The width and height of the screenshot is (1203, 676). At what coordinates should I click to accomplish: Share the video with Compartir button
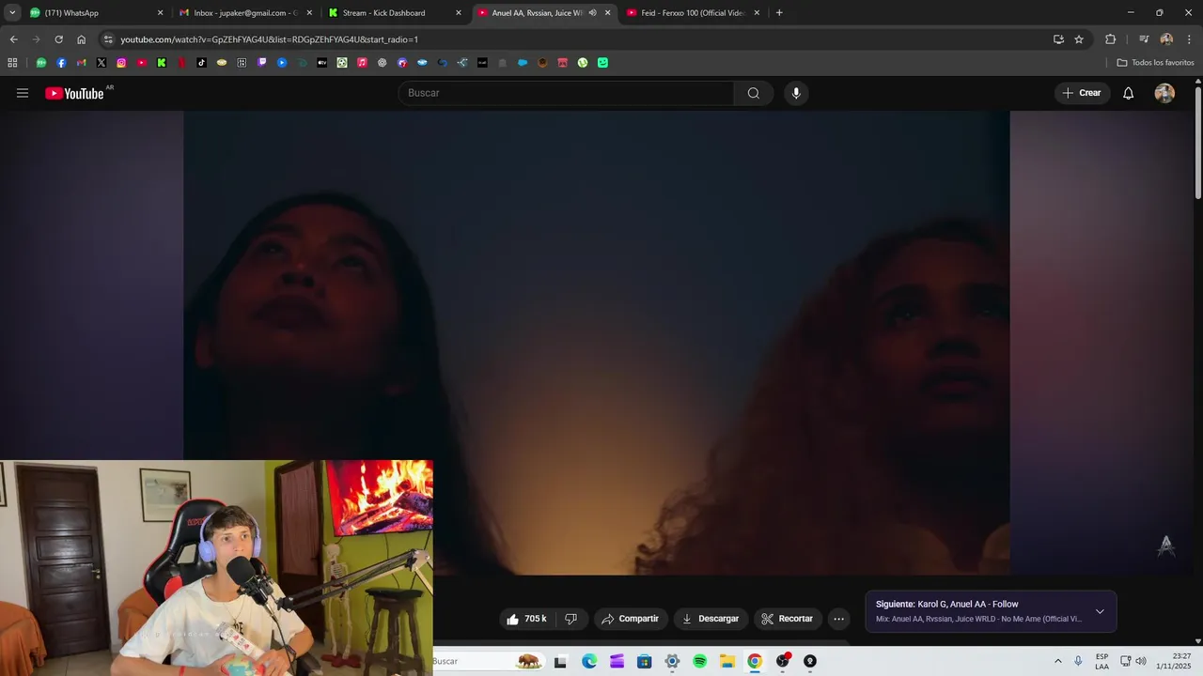(631, 619)
